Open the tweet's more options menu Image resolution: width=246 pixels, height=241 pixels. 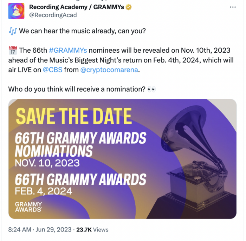233,7
